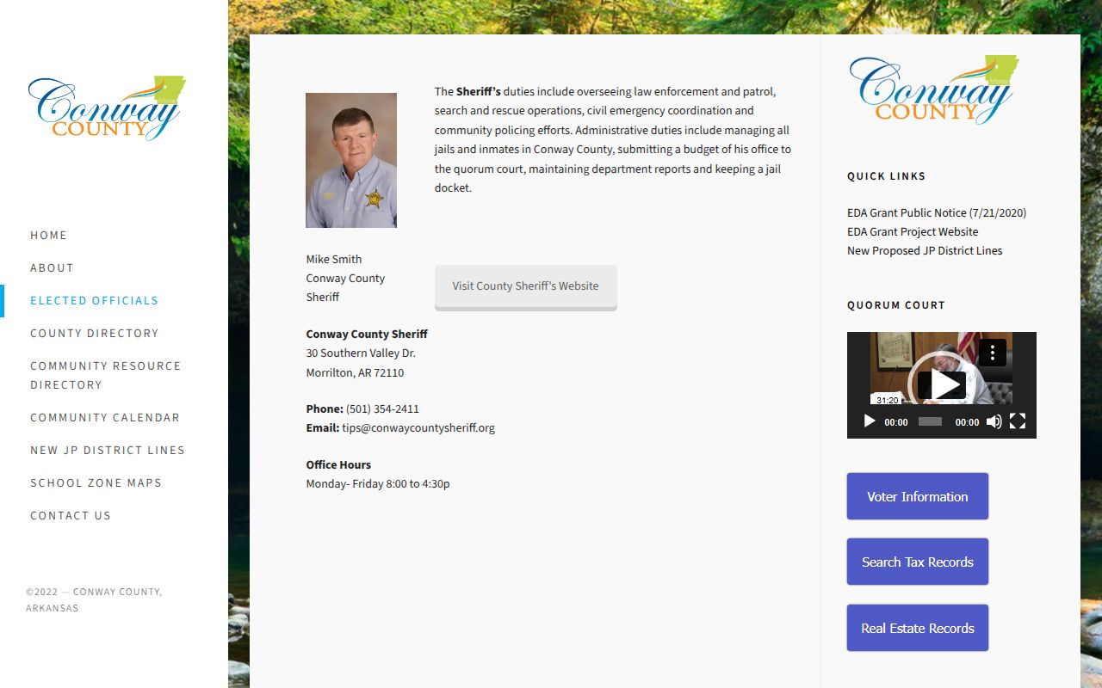The height and width of the screenshot is (688, 1102).
Task: Click the Voter Information button
Action: (x=917, y=496)
